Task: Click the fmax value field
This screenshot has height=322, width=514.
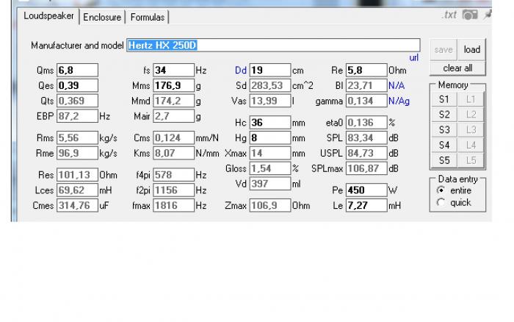Action: pyautogui.click(x=174, y=205)
